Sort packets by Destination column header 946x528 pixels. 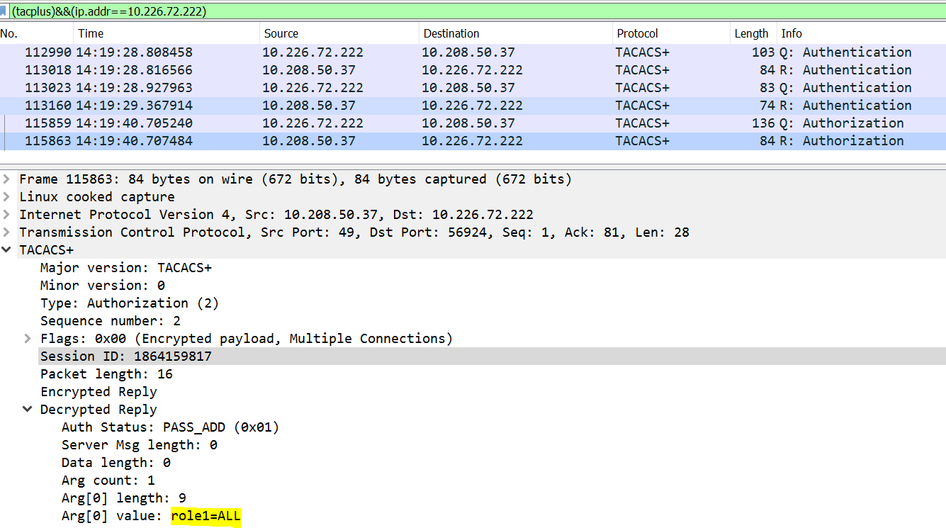(515, 33)
